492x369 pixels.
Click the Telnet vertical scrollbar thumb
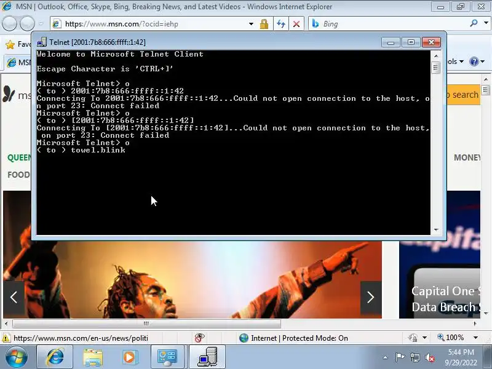click(x=436, y=68)
